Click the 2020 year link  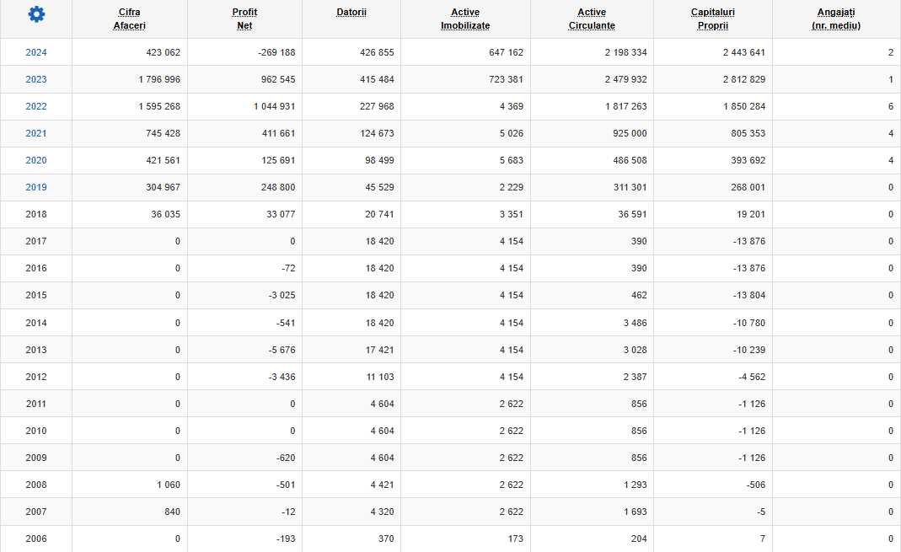click(36, 160)
